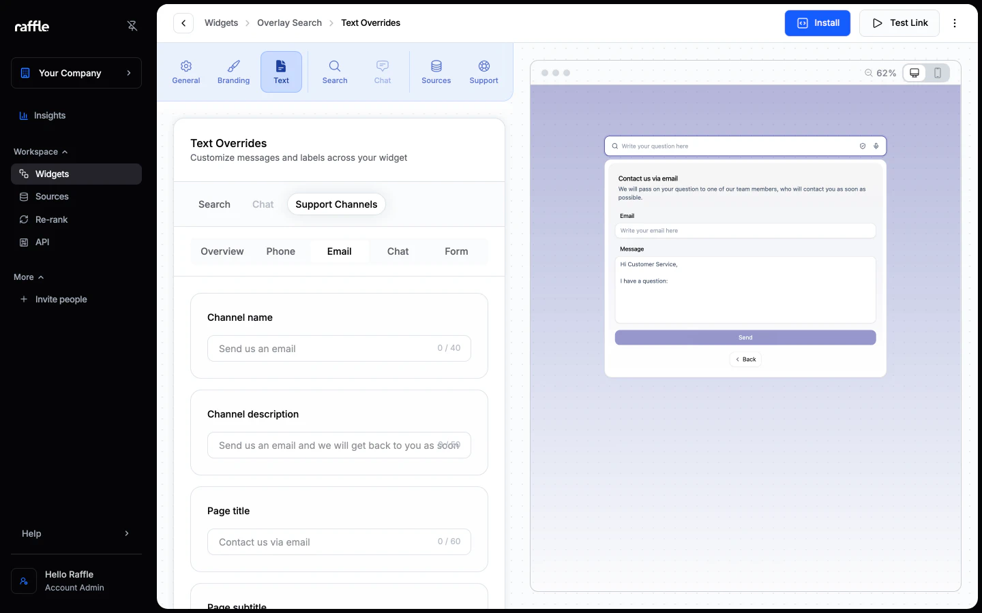Viewport: 982px width, 613px height.
Task: Open the Chat toolbar tab
Action: [383, 72]
